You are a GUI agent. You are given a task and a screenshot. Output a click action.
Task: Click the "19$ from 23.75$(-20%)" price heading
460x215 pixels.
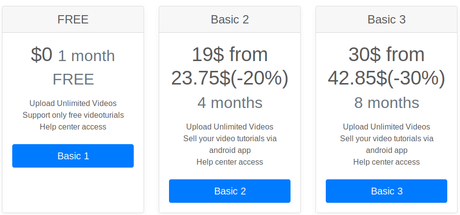point(230,66)
